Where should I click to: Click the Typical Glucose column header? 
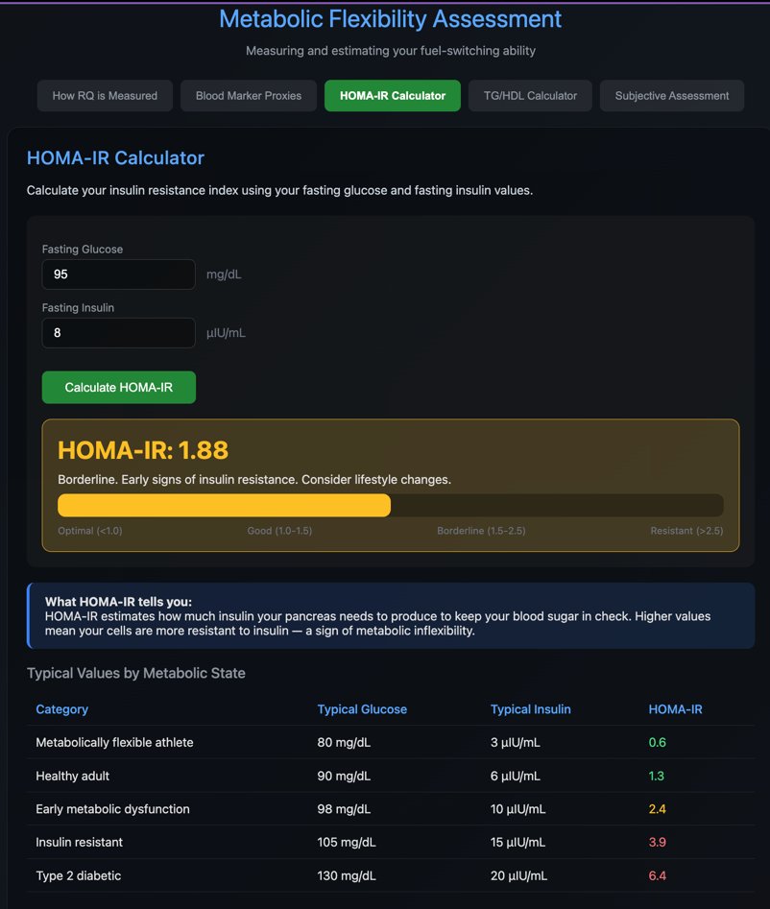point(362,709)
